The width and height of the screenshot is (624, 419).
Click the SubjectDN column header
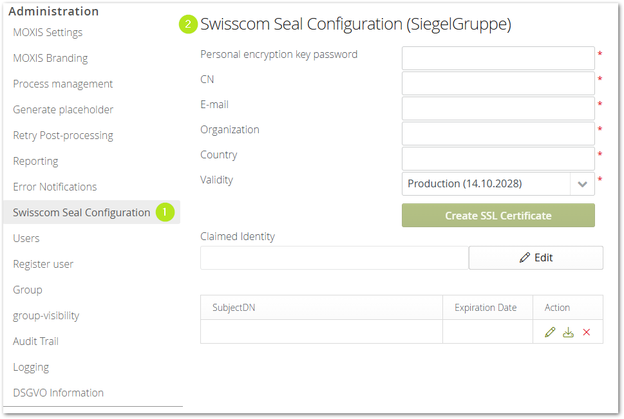pyautogui.click(x=234, y=308)
